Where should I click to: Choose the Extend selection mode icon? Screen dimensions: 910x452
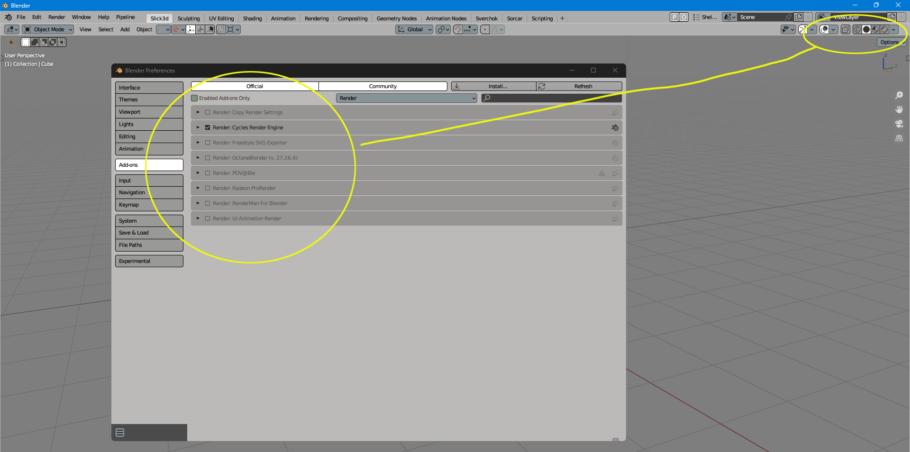click(35, 42)
